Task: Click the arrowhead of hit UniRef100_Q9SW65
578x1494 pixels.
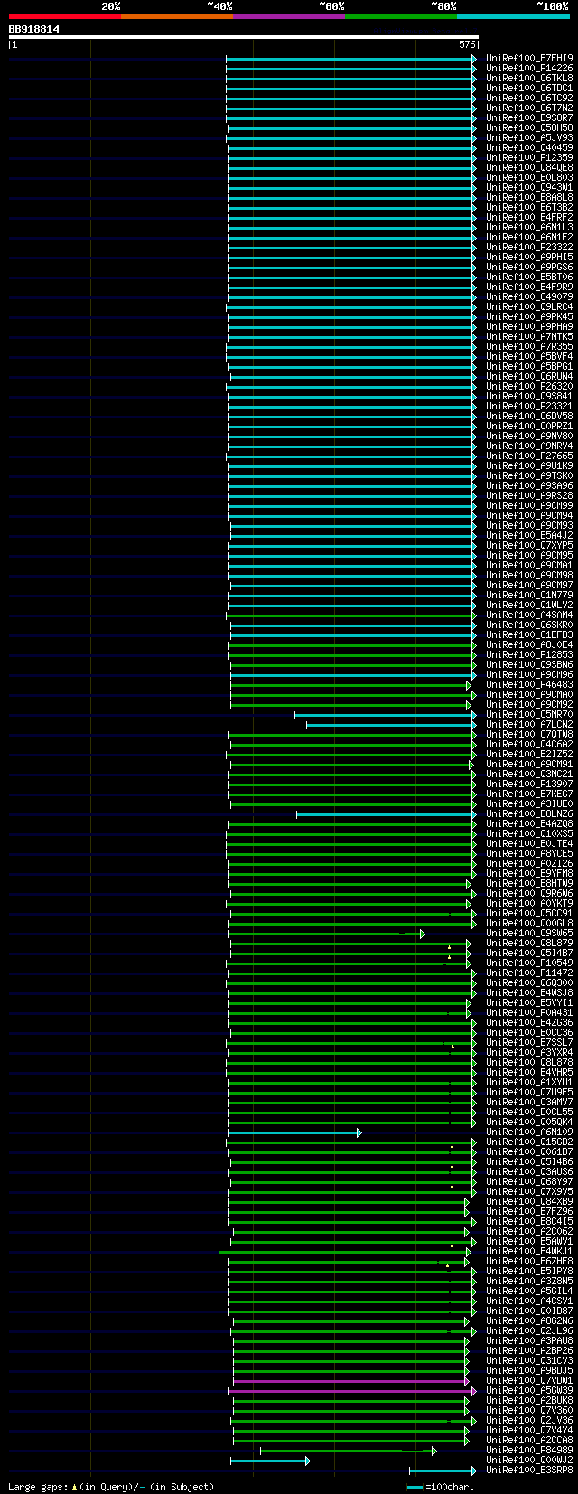Action: point(422,934)
